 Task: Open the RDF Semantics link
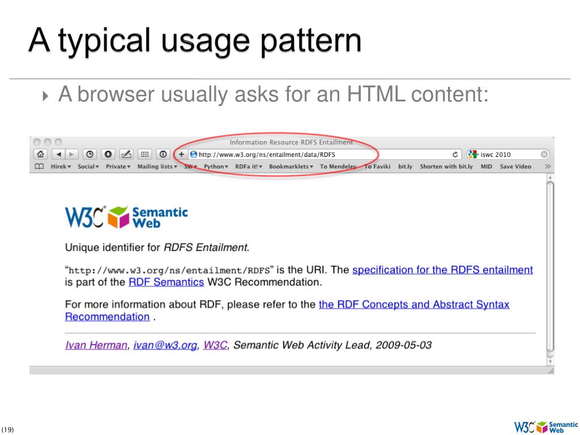(166, 282)
